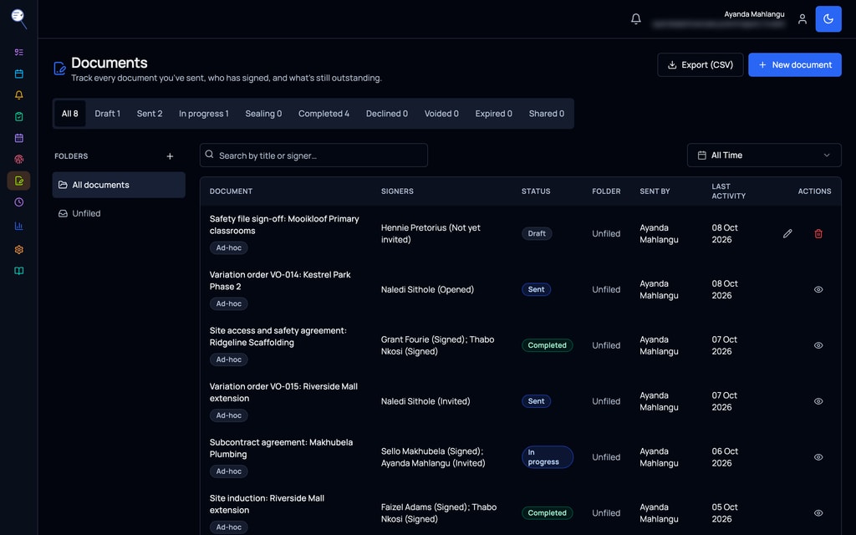The image size is (856, 535).
Task: Select the All 8 tab
Action: [x=70, y=114]
